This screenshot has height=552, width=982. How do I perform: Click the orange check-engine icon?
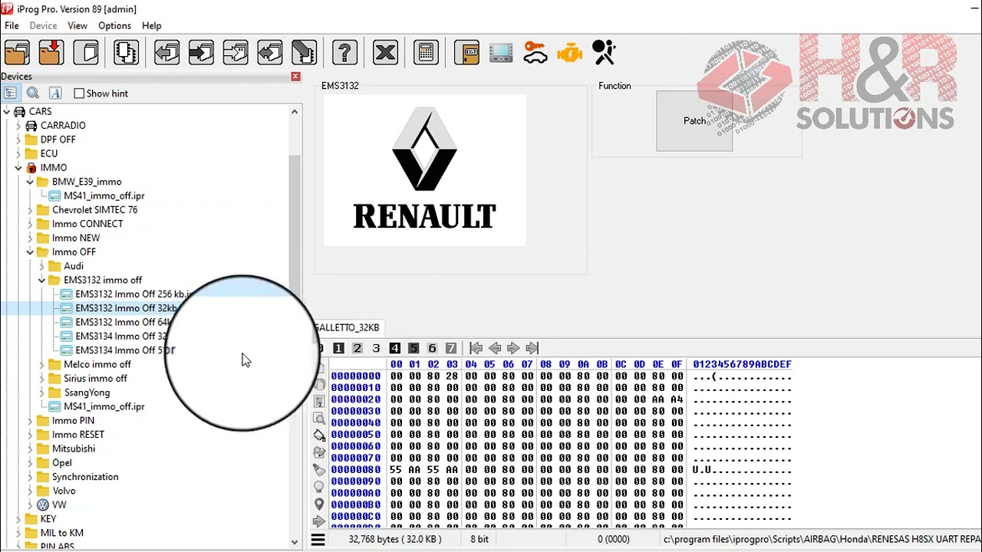point(569,53)
